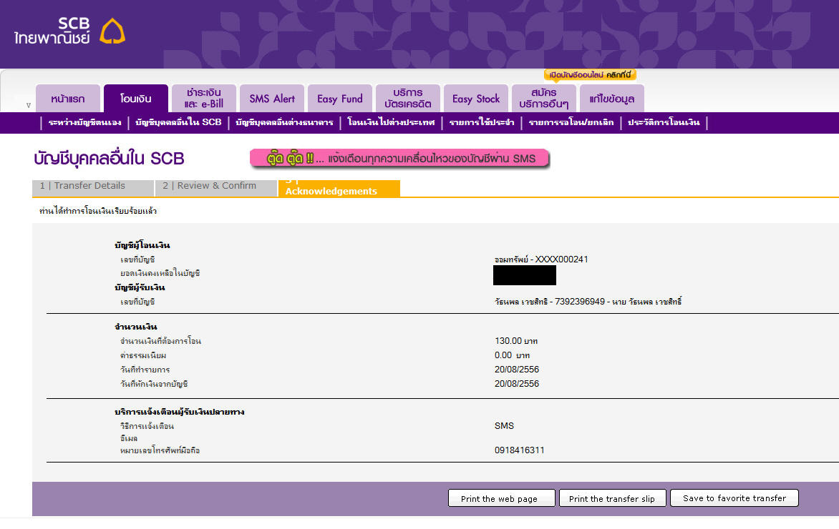Click the บัญชีบุคคลอื่นใน SCB page title

coord(109,159)
